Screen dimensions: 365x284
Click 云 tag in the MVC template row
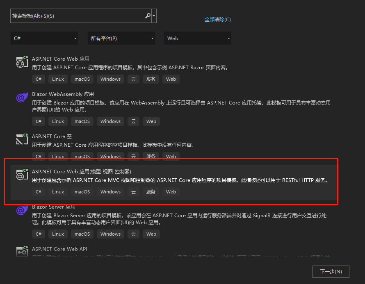(x=133, y=192)
